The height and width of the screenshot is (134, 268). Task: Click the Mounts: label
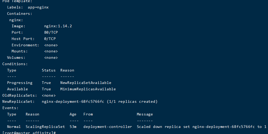point(19,51)
